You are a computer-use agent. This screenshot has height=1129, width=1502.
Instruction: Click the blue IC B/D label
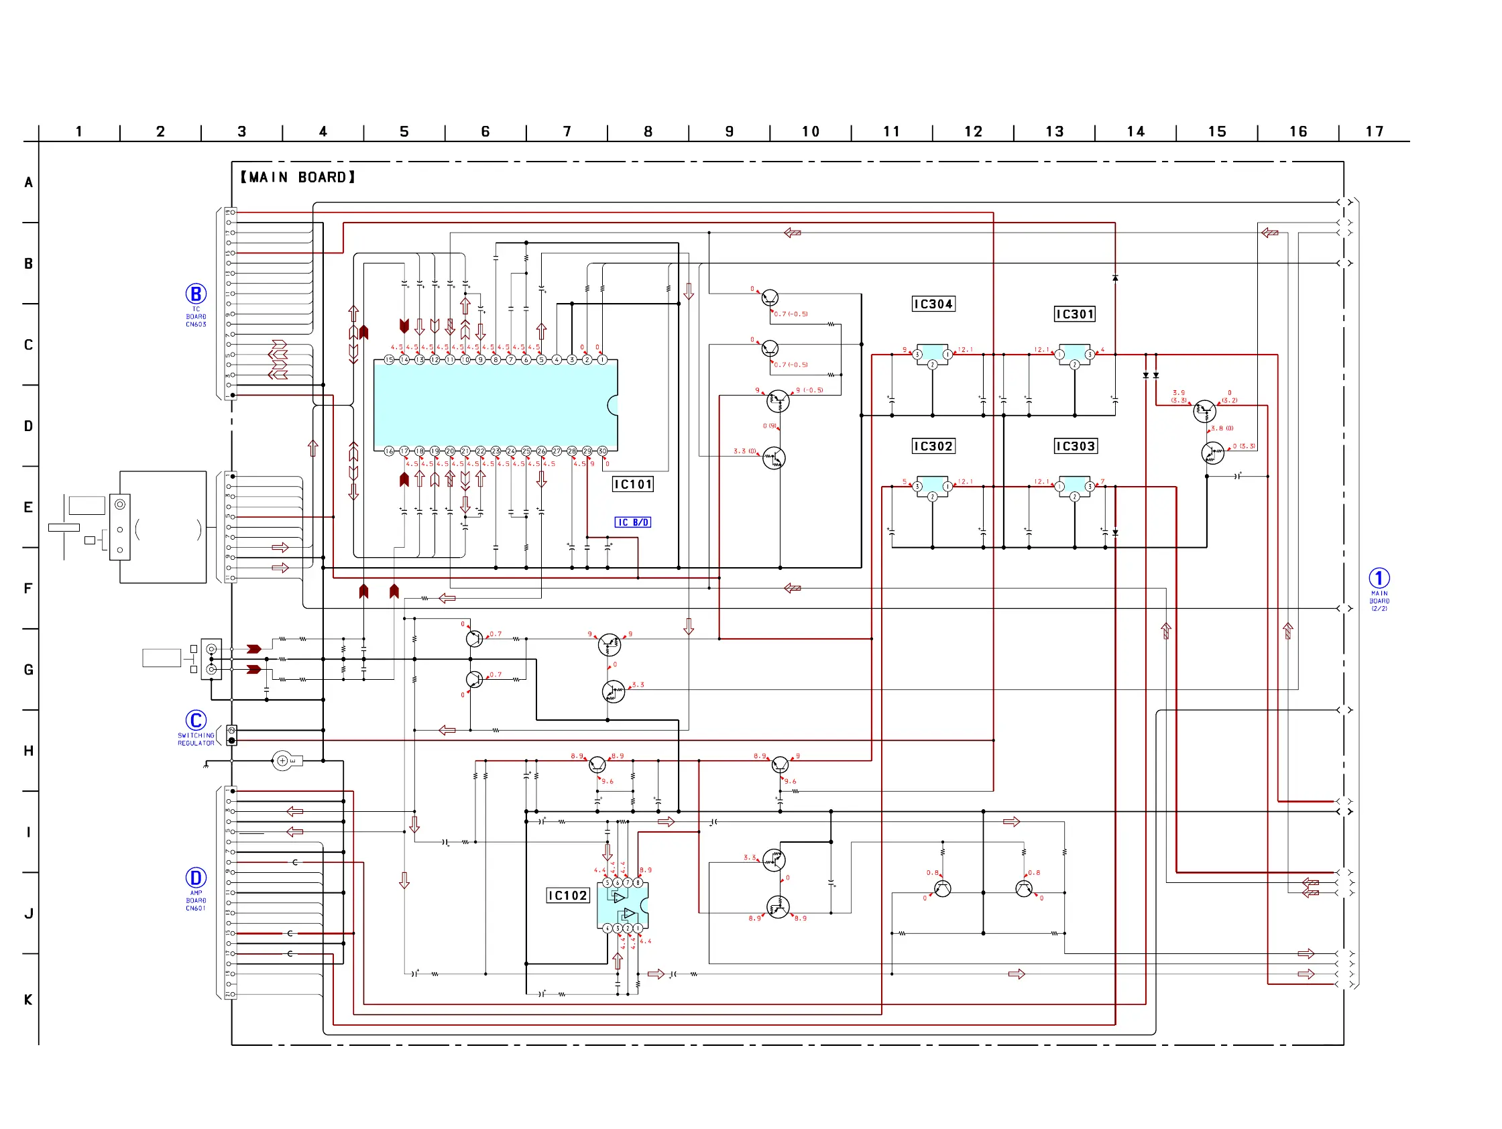(632, 522)
